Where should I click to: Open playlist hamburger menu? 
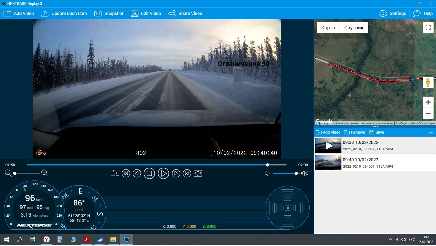431,133
